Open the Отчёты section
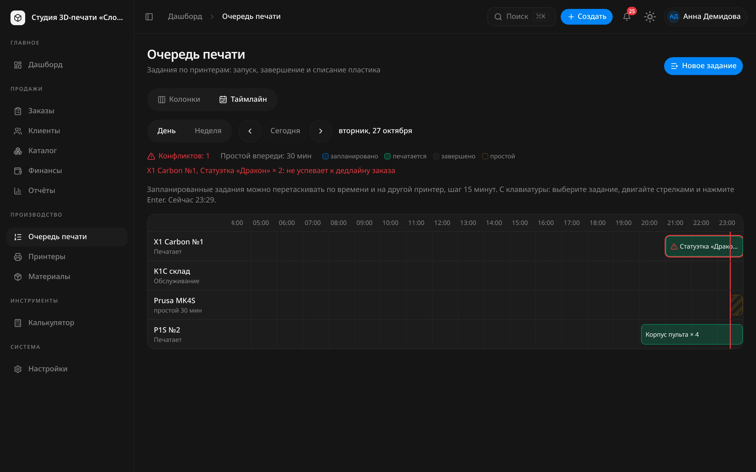Screen dimensions: 756x472 (67, 191)
